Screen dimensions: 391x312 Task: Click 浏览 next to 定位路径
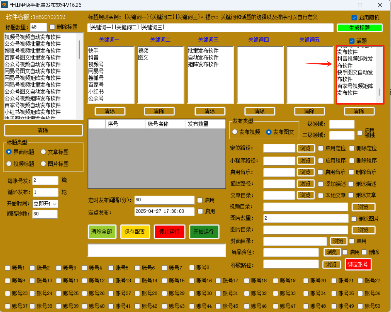coord(305,148)
